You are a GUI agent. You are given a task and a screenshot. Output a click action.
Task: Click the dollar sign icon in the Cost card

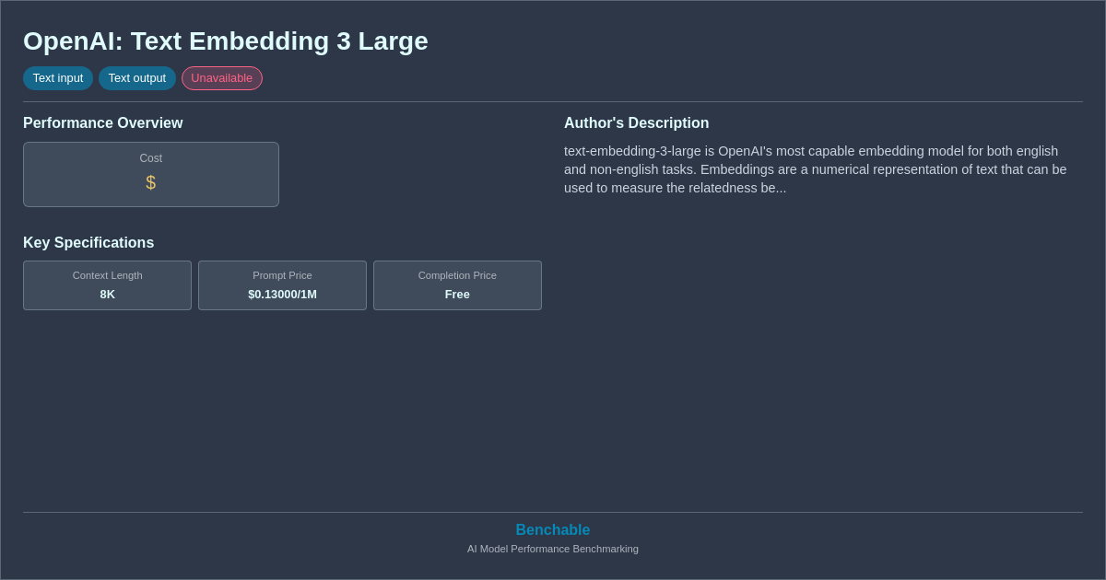coord(150,182)
